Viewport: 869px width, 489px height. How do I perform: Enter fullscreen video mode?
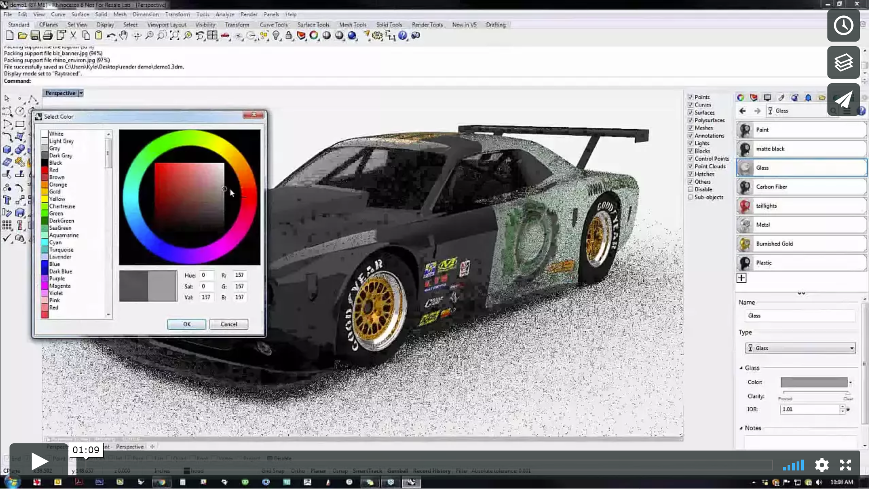click(845, 465)
